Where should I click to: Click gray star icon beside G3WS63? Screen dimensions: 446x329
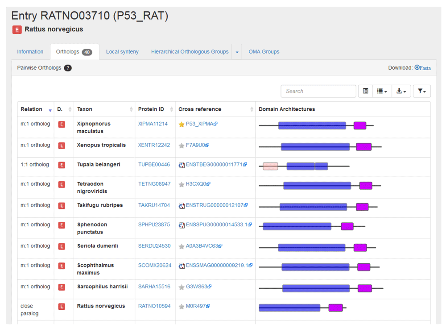(182, 287)
